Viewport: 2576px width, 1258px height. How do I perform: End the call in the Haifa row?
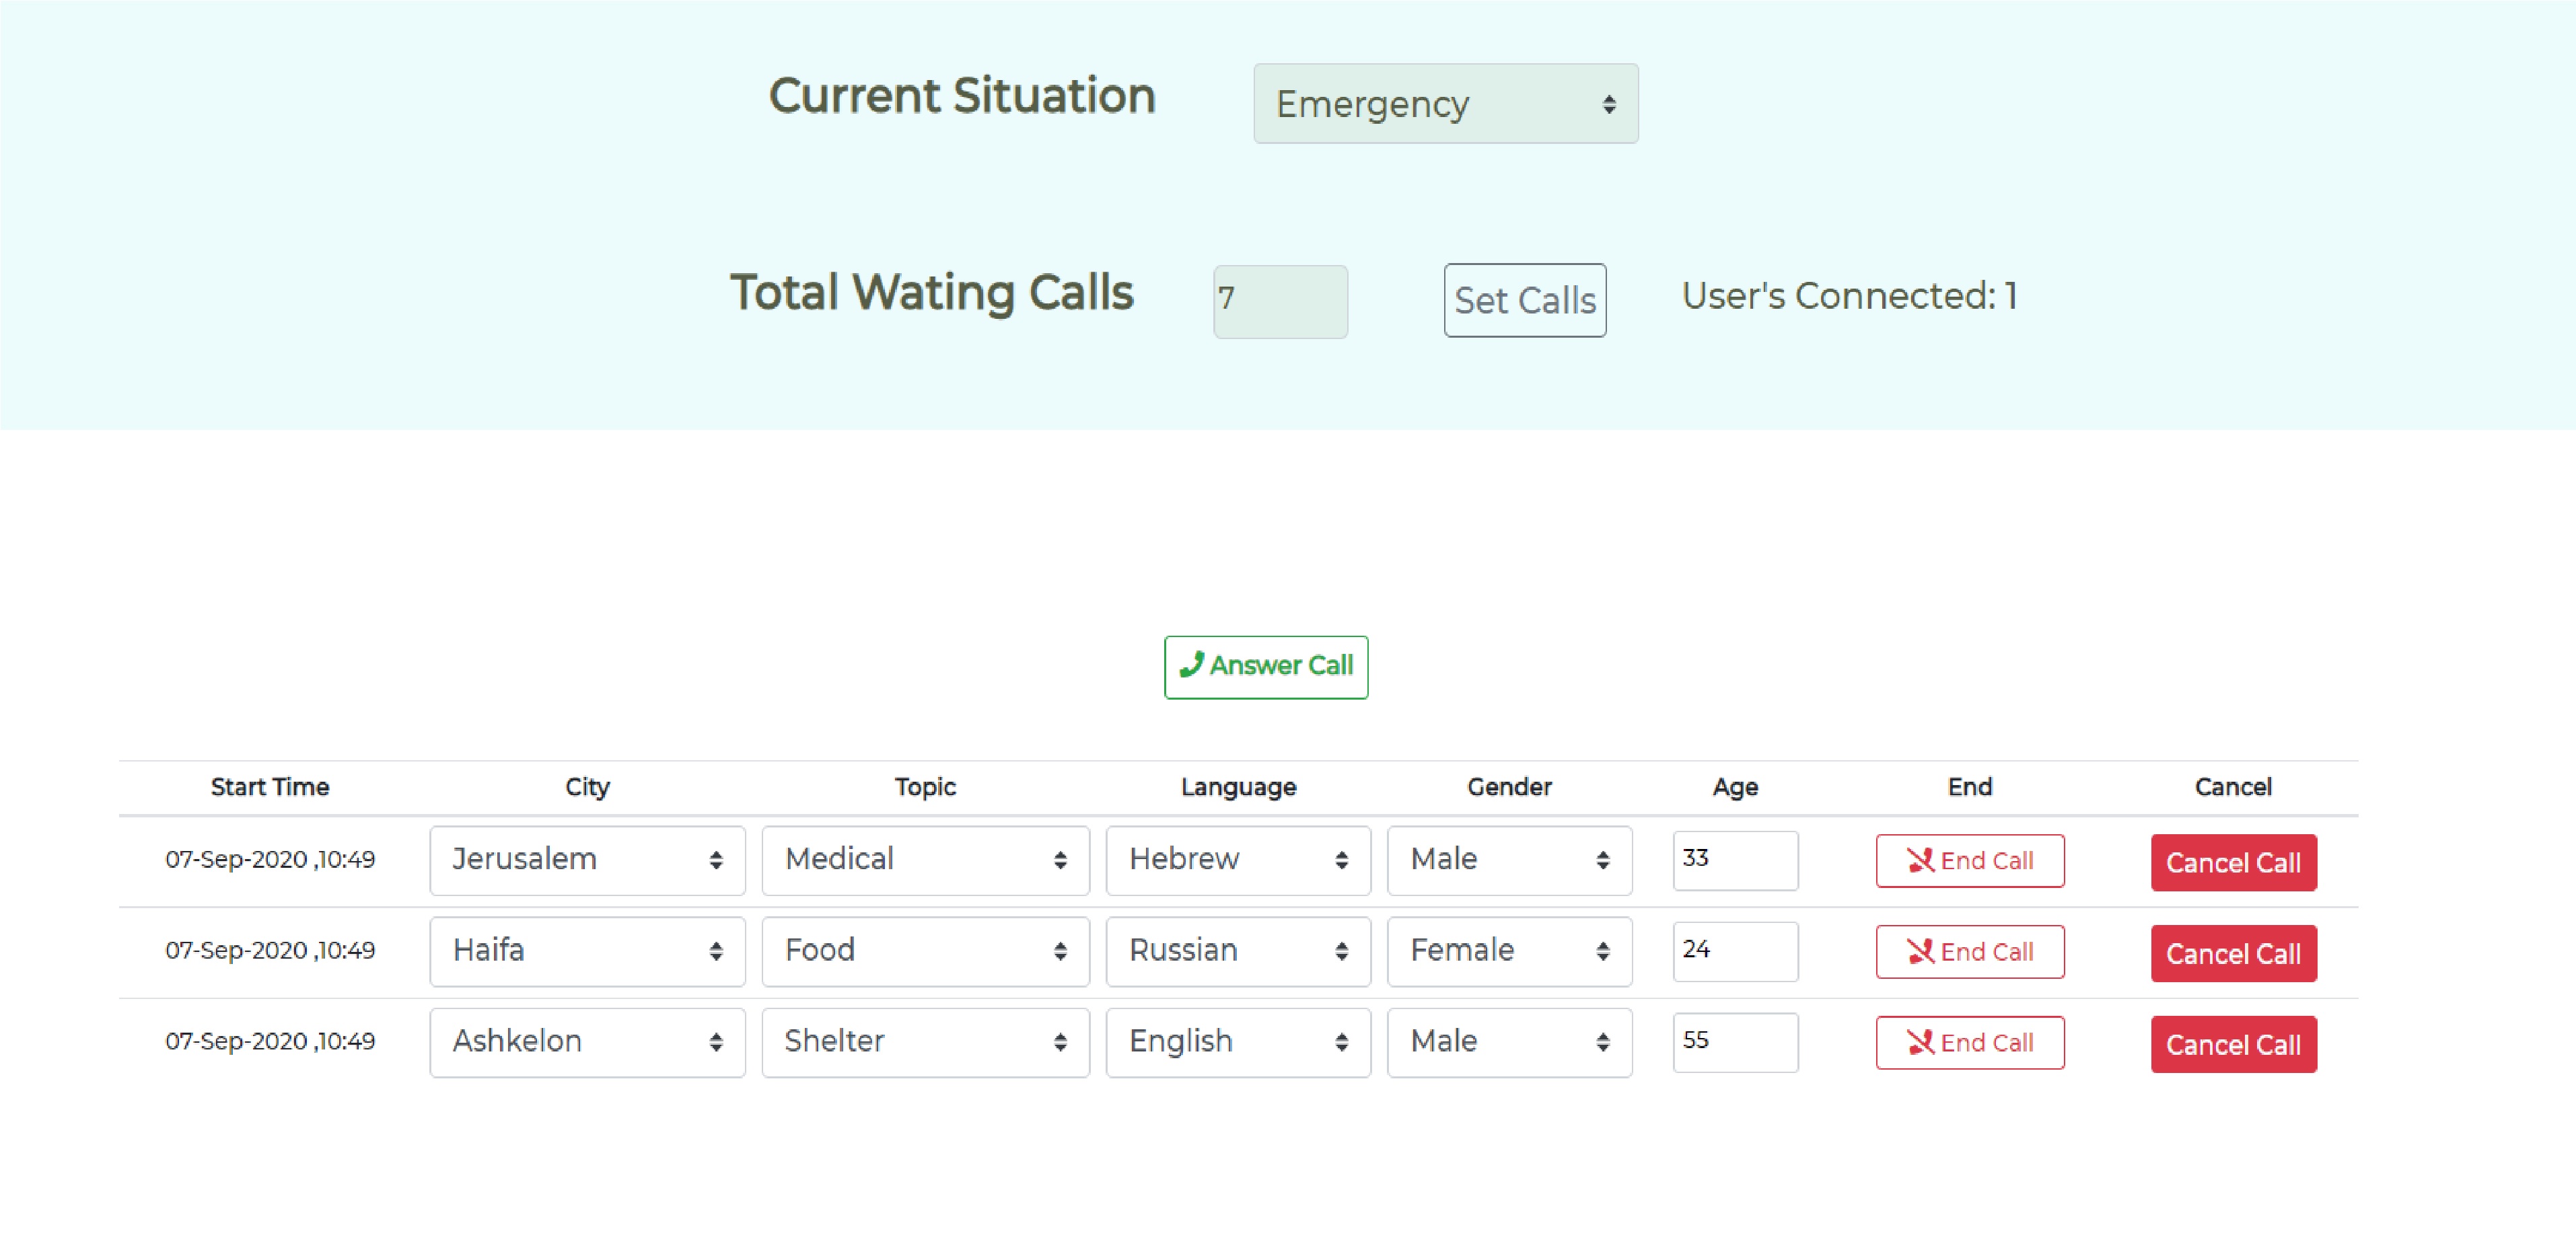[x=1970, y=952]
